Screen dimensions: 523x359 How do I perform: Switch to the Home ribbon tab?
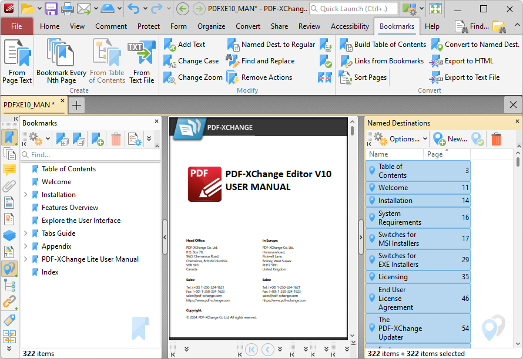coord(50,26)
